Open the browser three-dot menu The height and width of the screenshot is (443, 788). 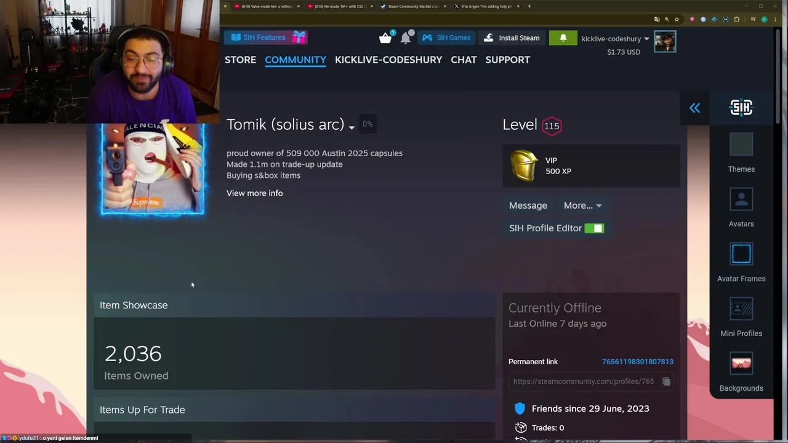(x=775, y=19)
